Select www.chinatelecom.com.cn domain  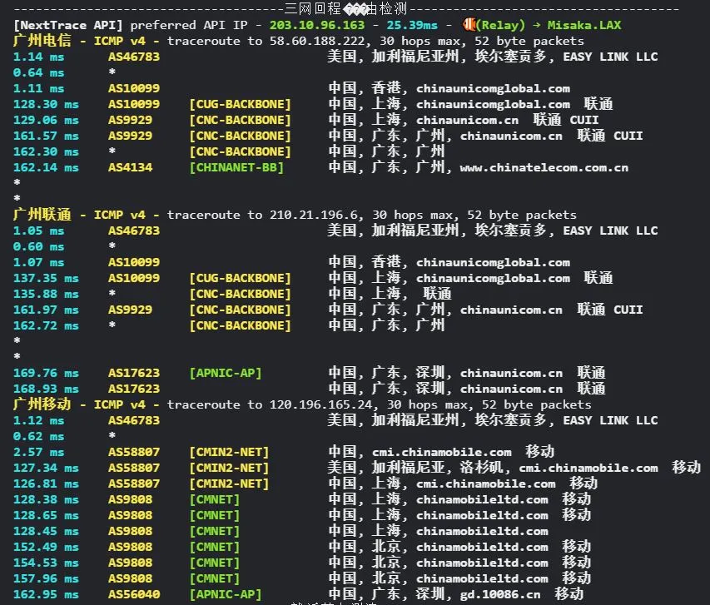(x=544, y=168)
